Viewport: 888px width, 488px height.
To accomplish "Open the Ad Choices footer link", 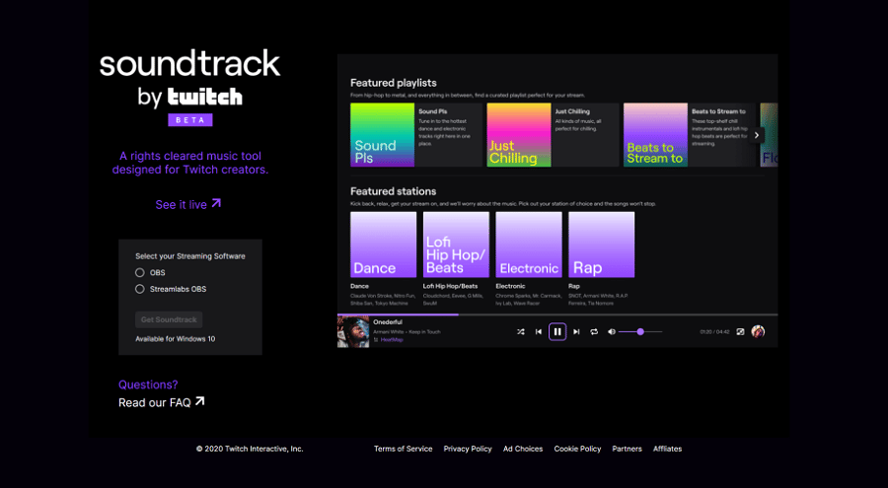I will [523, 449].
